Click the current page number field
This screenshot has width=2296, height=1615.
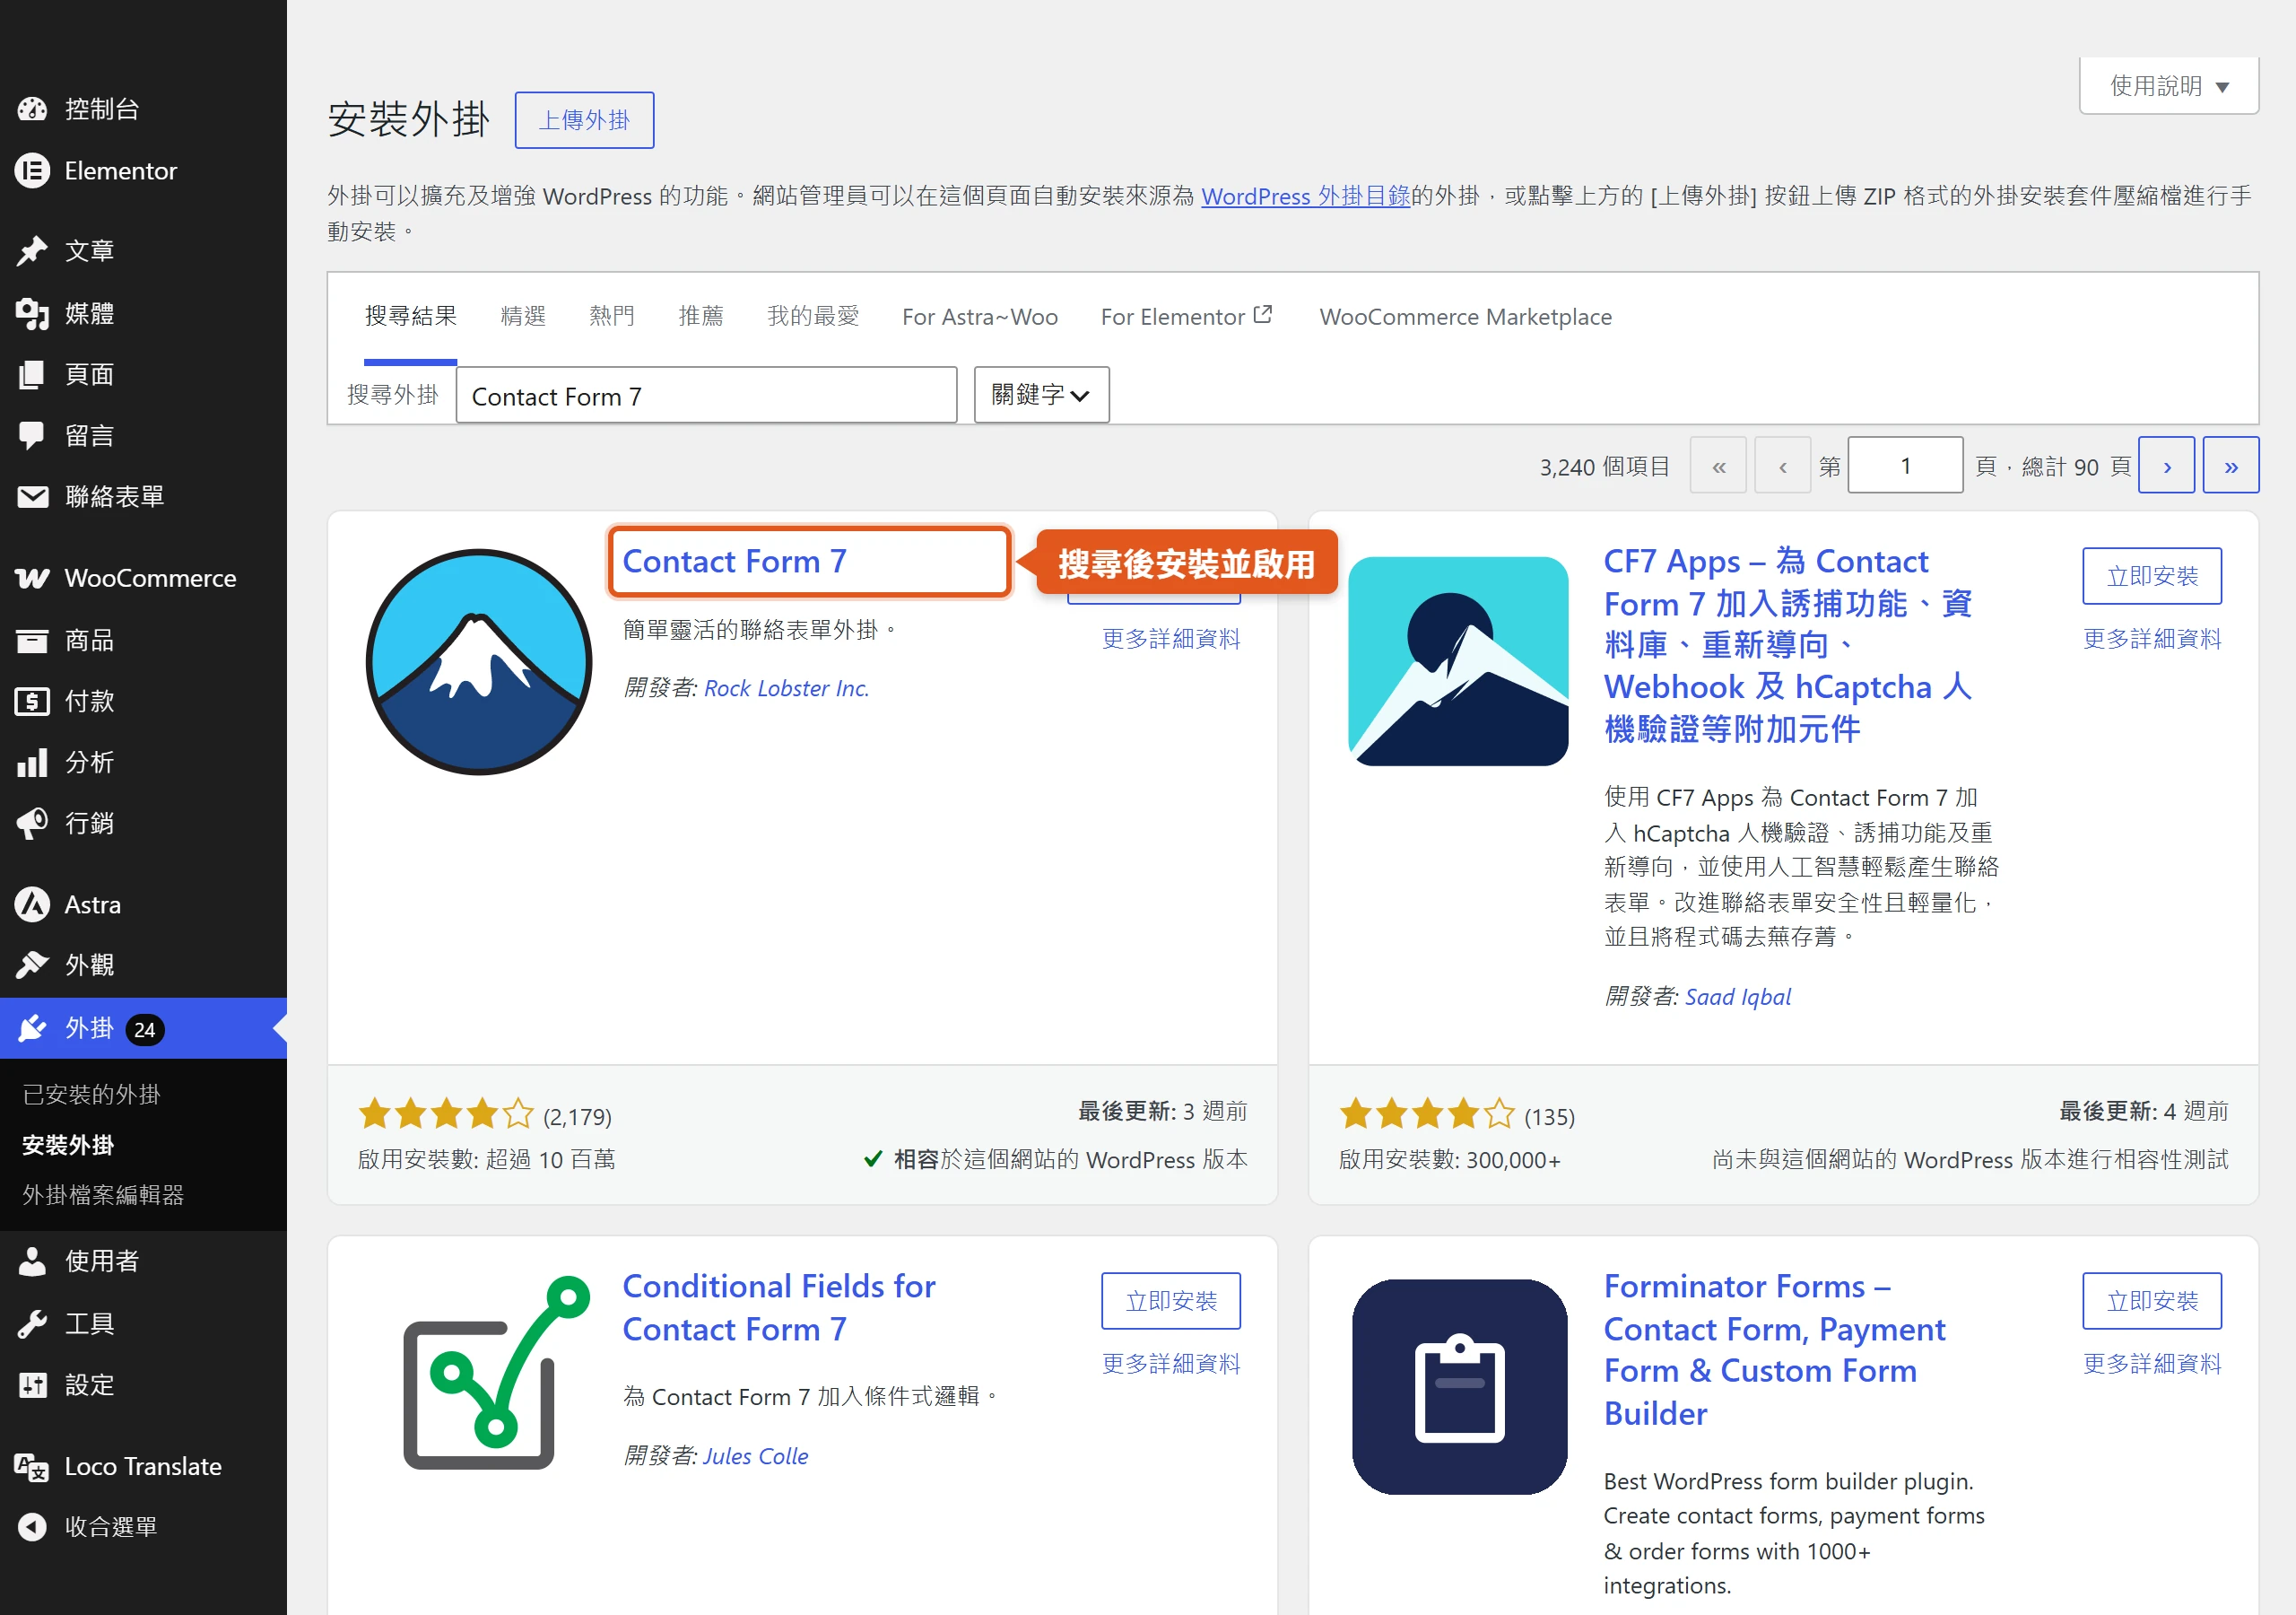point(1905,466)
